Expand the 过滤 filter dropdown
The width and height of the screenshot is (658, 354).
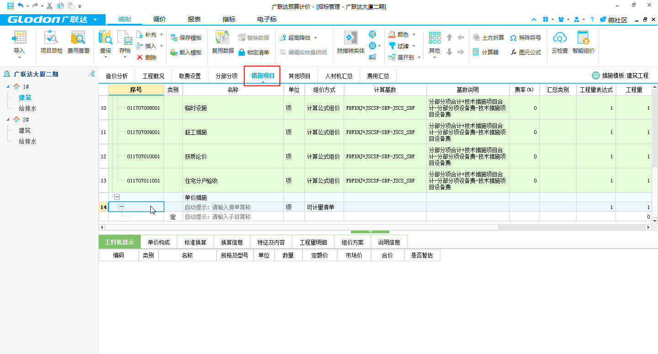point(402,46)
